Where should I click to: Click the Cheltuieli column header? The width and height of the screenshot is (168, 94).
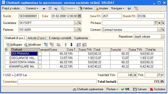click(x=24, y=50)
